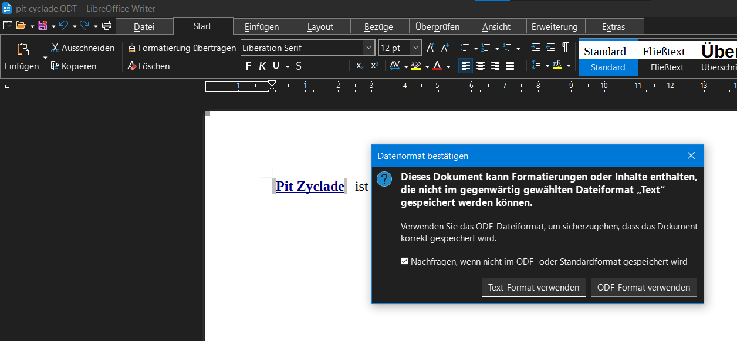Viewport: 737px width, 341px height.
Task: Open the Überprüfen tab
Action: (437, 26)
